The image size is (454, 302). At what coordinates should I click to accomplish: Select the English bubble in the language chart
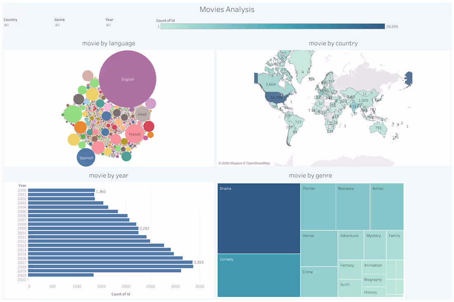coord(128,79)
